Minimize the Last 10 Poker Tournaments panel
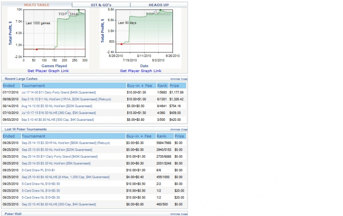 click(x=175, y=130)
